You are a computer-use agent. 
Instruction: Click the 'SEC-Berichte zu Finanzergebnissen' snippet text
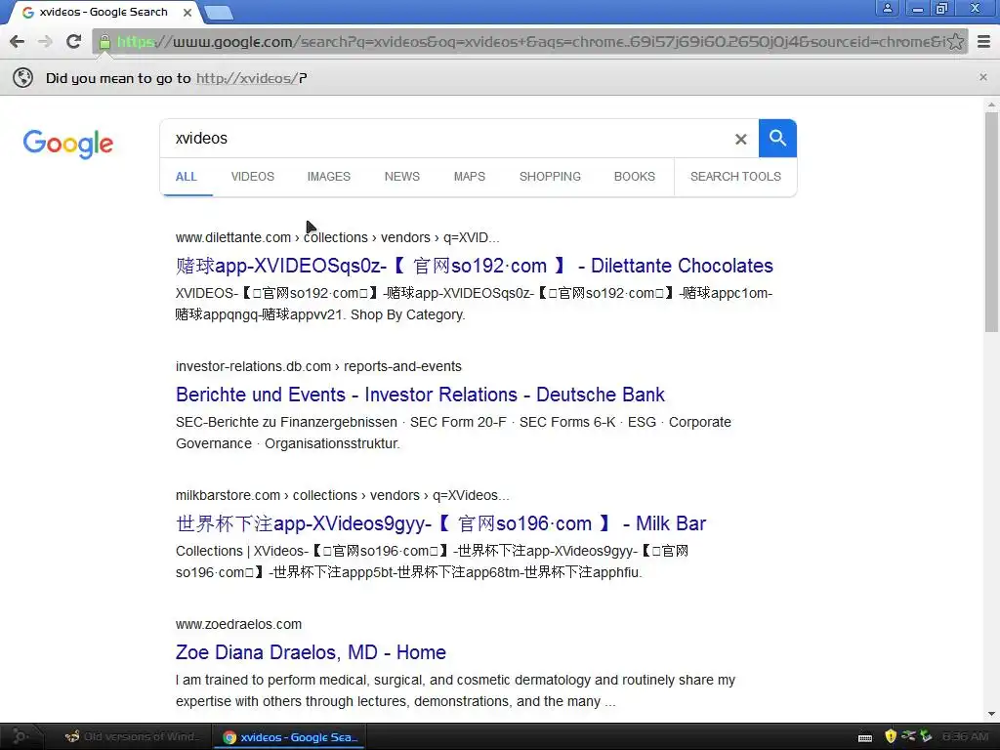coord(286,422)
